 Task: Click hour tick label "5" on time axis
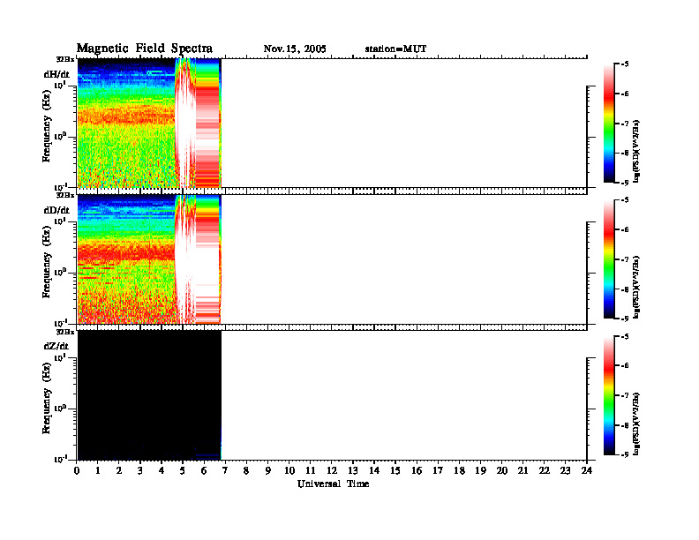pyautogui.click(x=183, y=470)
